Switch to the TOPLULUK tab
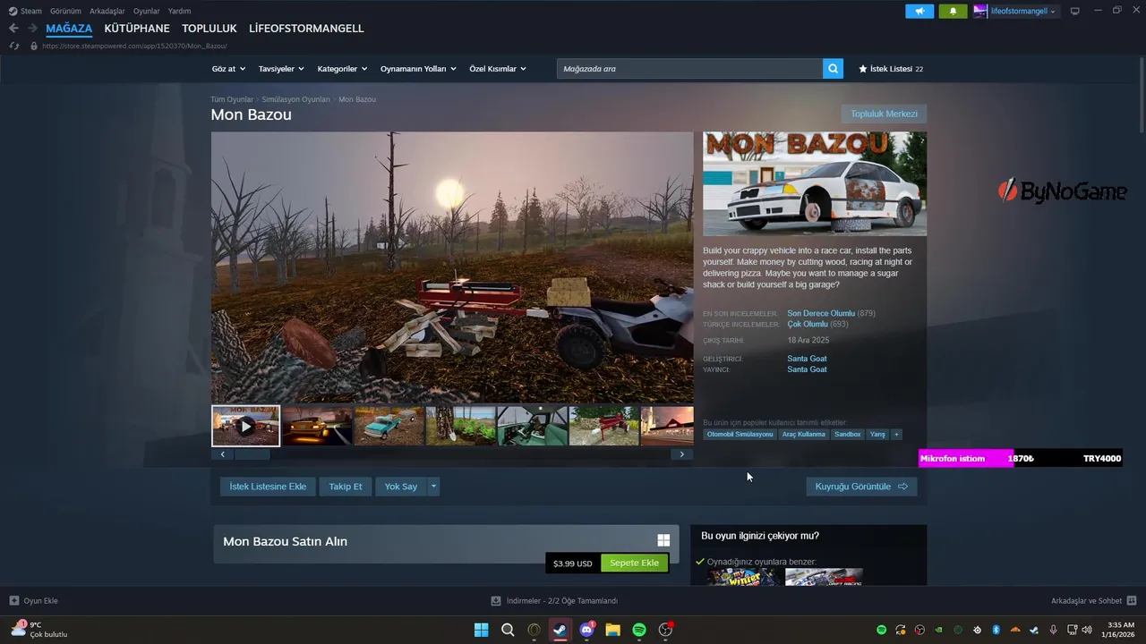This screenshot has width=1146, height=644. pos(210,29)
